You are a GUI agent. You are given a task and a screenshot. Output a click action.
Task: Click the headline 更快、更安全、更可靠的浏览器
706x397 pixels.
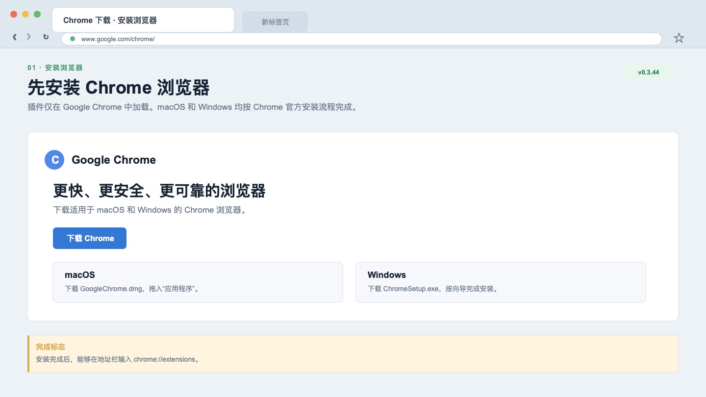click(x=159, y=191)
